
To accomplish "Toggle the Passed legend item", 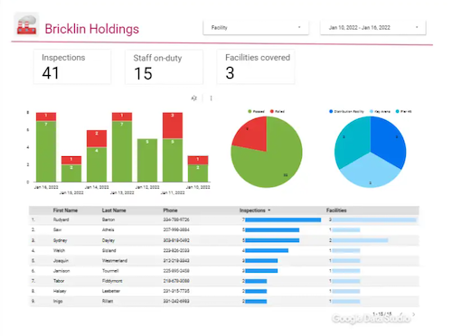I will (x=256, y=111).
